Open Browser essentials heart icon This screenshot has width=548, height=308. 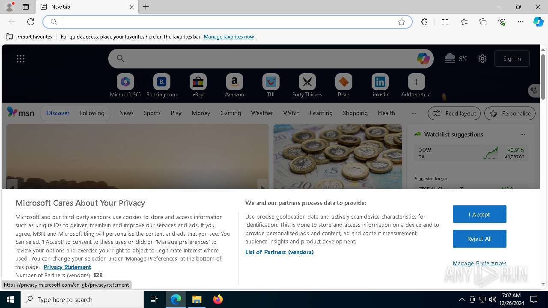[x=502, y=22]
